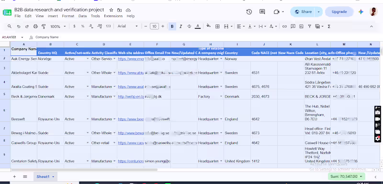Open Centurion Safety website link

point(131,161)
